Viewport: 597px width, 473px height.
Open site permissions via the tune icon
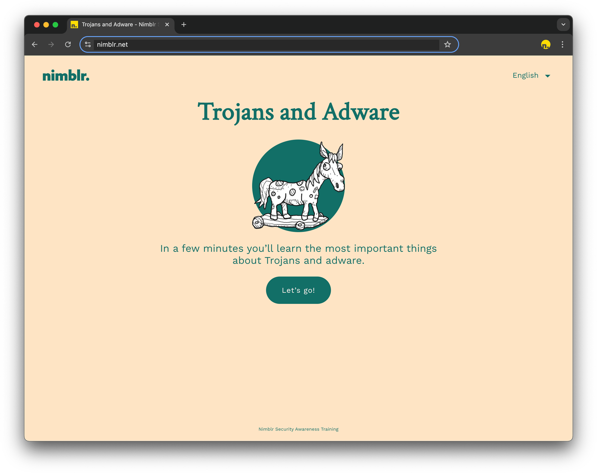(x=88, y=44)
